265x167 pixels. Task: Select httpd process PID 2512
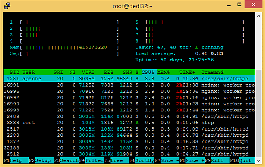(129, 154)
